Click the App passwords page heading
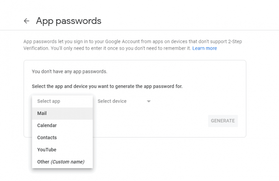This screenshot has width=279, height=181. (68, 21)
